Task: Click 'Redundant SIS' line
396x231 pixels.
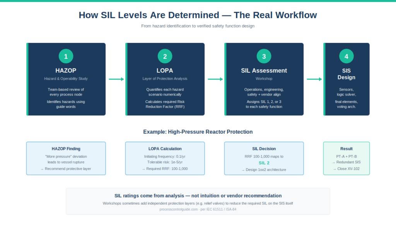Action: [x=346, y=162]
